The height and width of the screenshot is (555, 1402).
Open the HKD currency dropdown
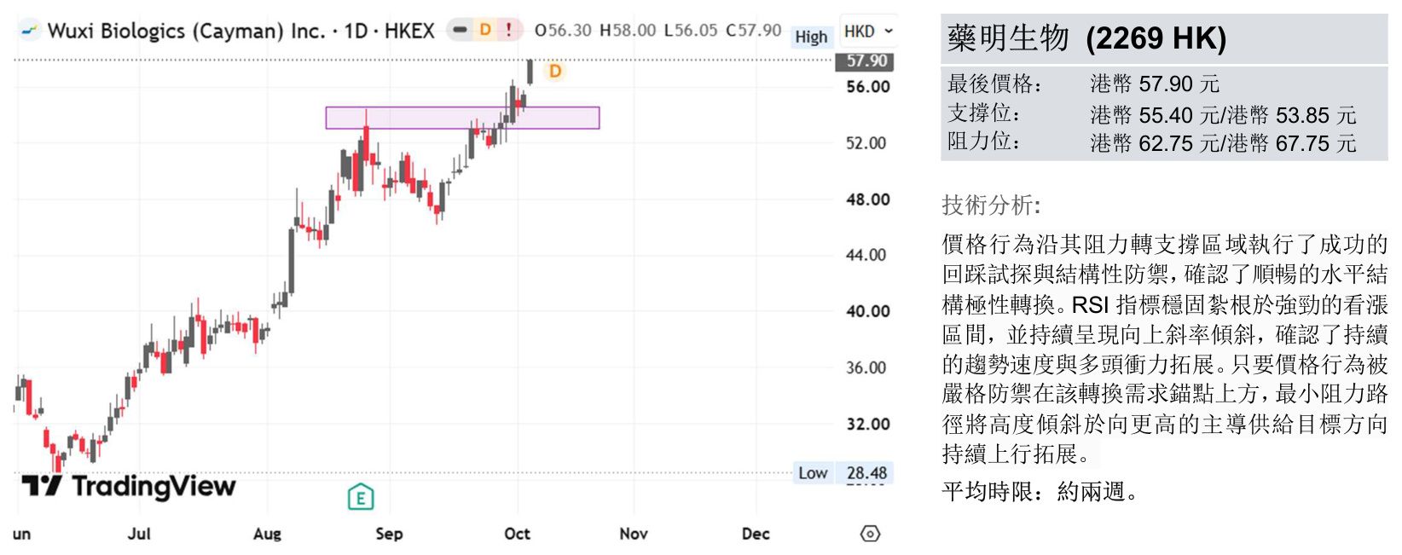click(868, 32)
